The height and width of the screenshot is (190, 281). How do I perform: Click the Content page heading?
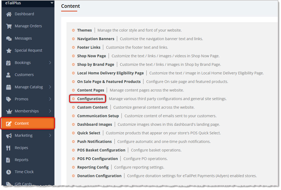coord(71,6)
